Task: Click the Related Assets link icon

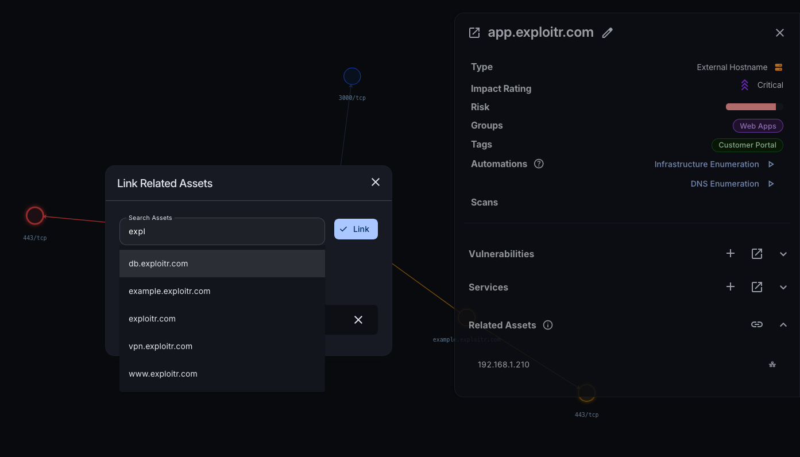Action: pyautogui.click(x=757, y=324)
